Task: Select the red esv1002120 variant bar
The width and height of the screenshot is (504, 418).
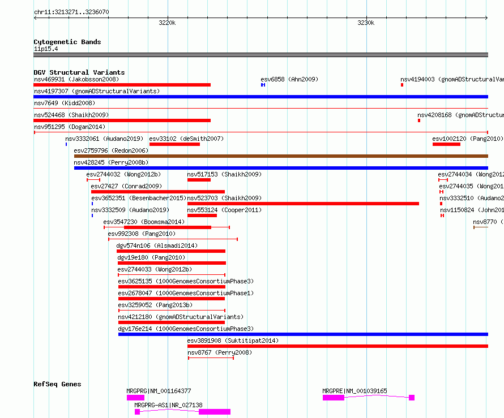Action: (446, 144)
